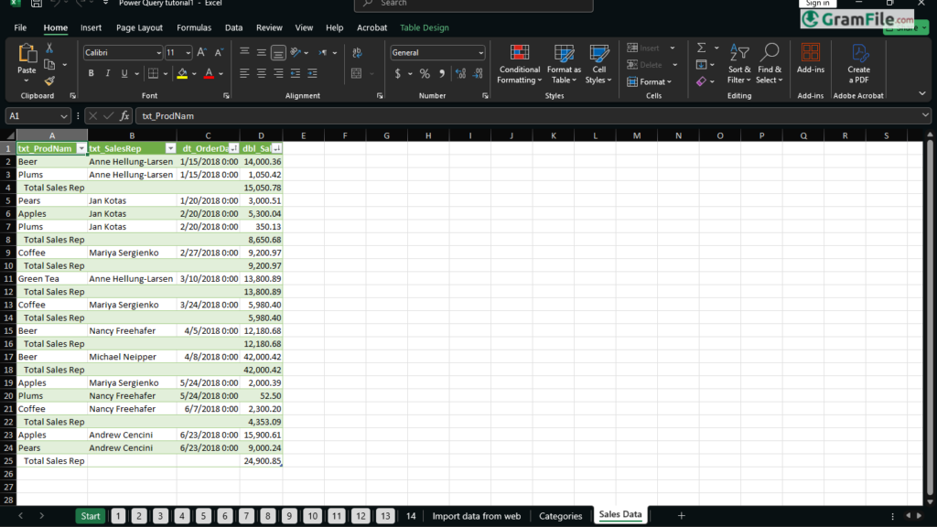Viewport: 937px width, 527px height.
Task: Toggle italic formatting
Action: pos(107,72)
